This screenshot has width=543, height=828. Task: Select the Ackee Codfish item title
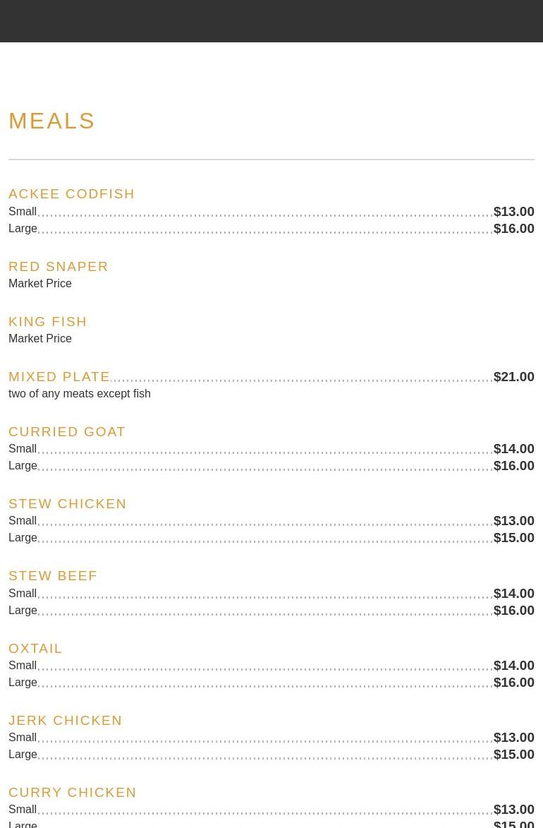click(71, 193)
